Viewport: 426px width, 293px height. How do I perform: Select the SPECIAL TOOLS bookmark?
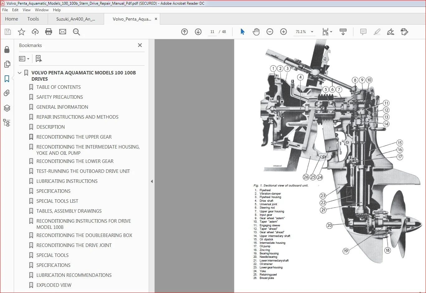[52, 255]
